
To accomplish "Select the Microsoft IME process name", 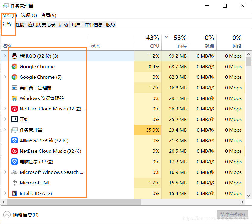I will [35, 183].
